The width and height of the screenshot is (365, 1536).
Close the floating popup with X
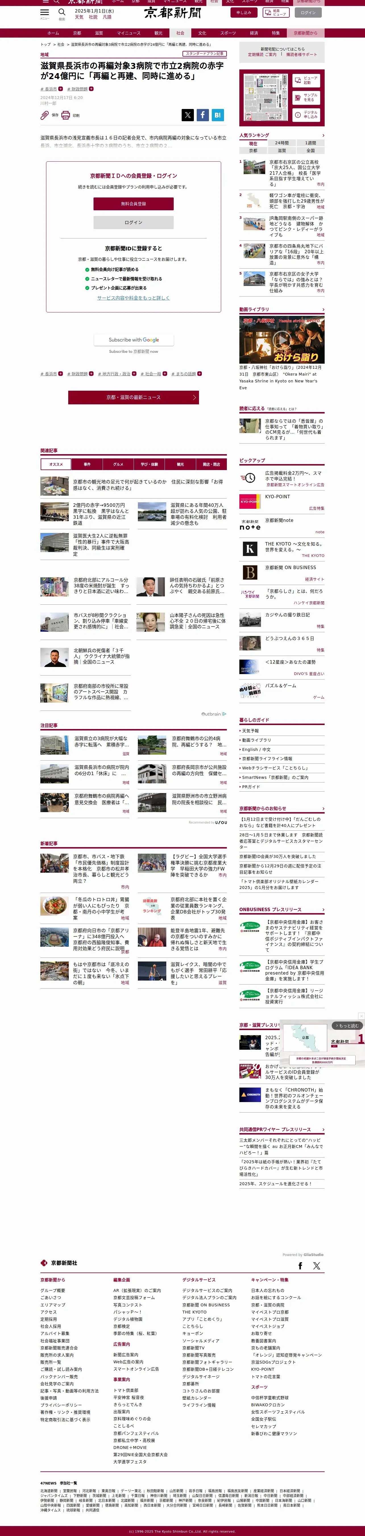(x=361, y=1016)
